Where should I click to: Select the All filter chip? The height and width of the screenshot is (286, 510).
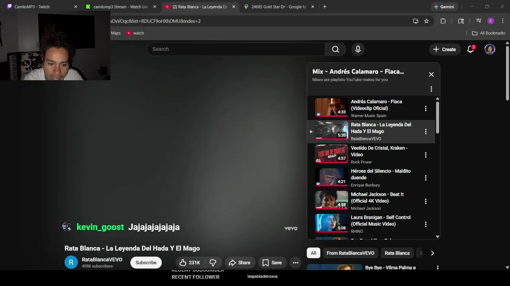point(314,253)
